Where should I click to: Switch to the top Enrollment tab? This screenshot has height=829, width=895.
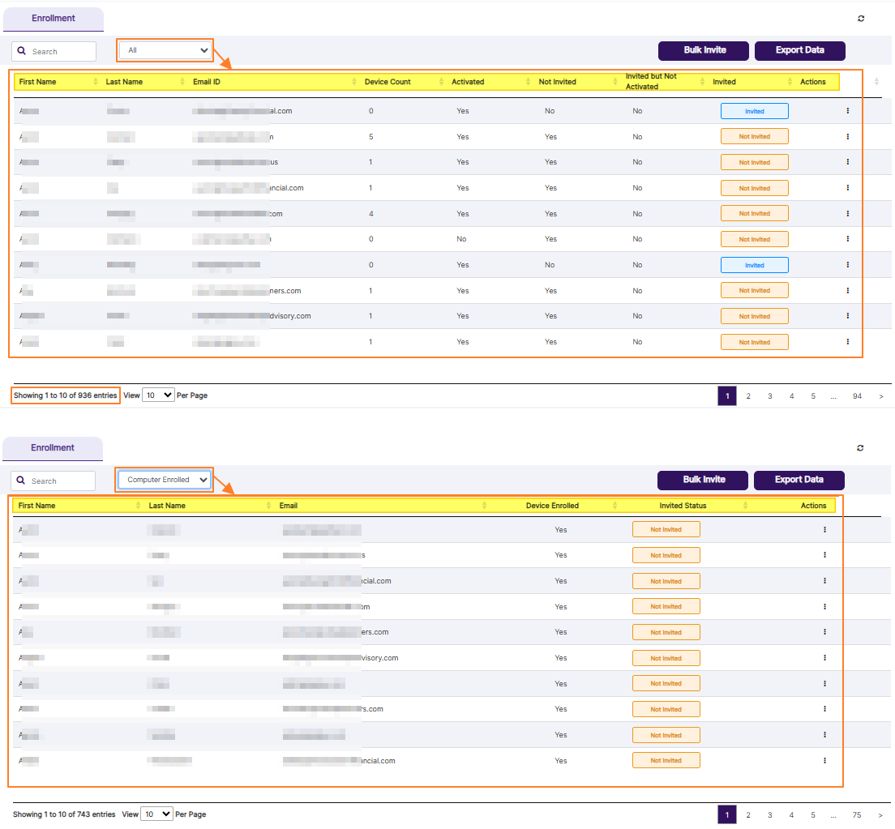(53, 19)
